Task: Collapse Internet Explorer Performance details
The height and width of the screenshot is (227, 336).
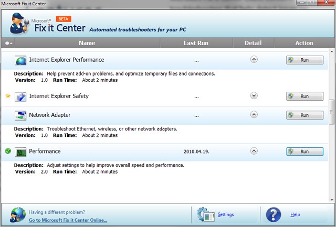Action: click(254, 59)
